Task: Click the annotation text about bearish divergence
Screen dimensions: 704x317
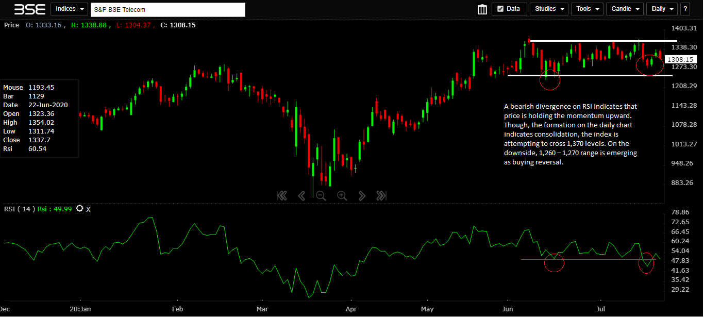Action: (571, 134)
